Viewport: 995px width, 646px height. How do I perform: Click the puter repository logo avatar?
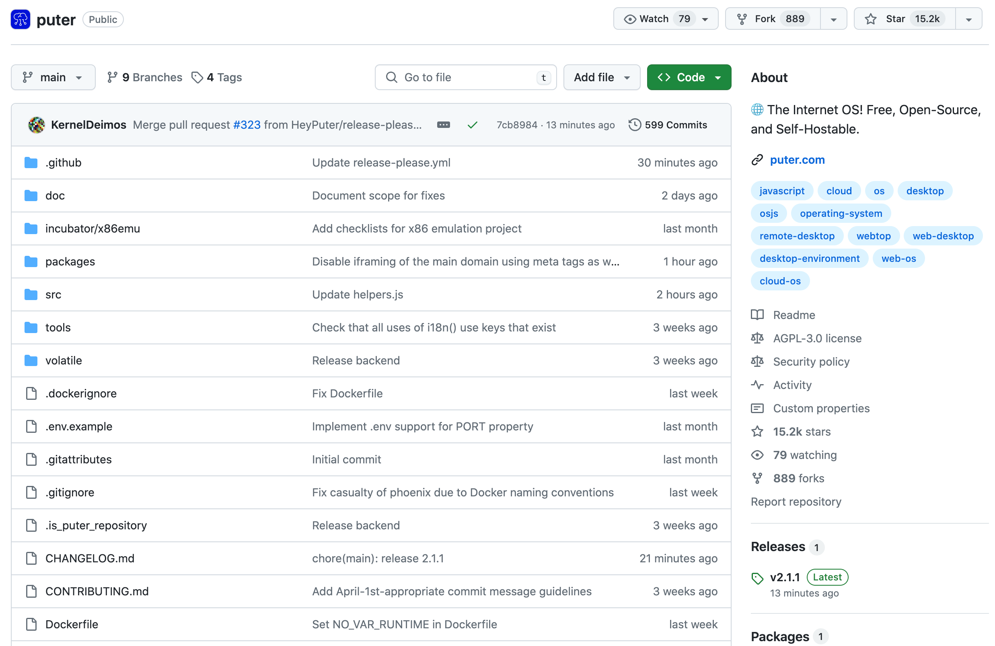coord(21,19)
